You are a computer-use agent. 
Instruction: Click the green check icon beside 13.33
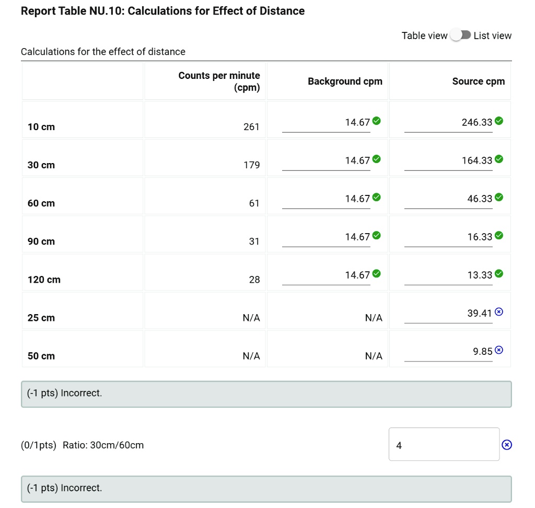[499, 274]
